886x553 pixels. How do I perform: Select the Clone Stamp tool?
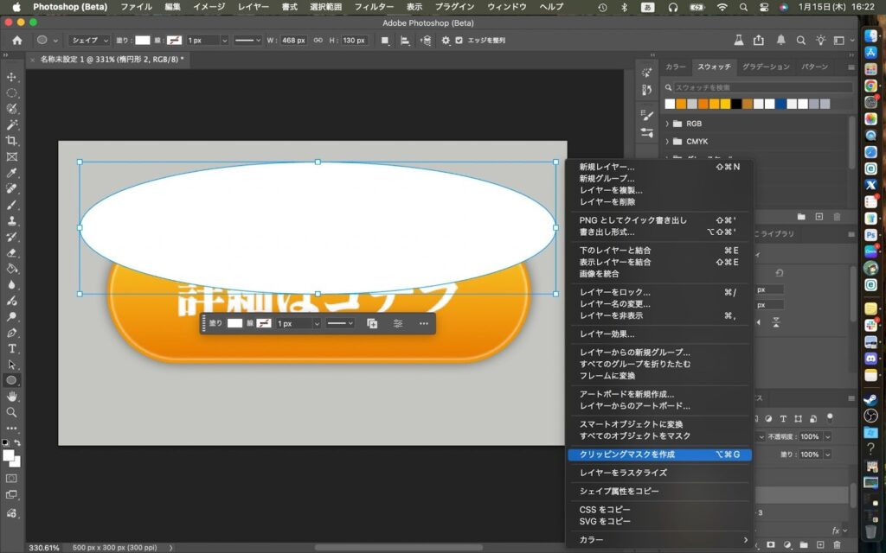tap(12, 221)
